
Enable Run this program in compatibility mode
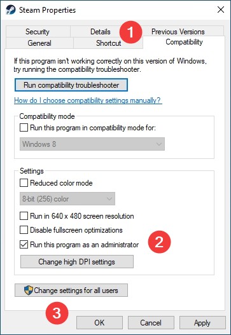24,128
